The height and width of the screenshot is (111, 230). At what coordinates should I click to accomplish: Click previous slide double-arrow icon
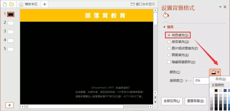pyautogui.click(x=155, y=97)
